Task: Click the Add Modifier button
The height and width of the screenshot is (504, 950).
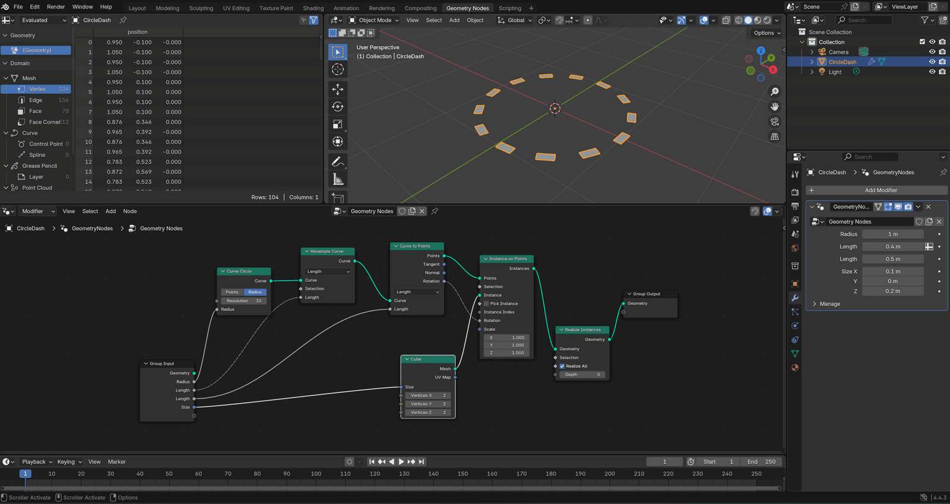Action: pyautogui.click(x=877, y=191)
